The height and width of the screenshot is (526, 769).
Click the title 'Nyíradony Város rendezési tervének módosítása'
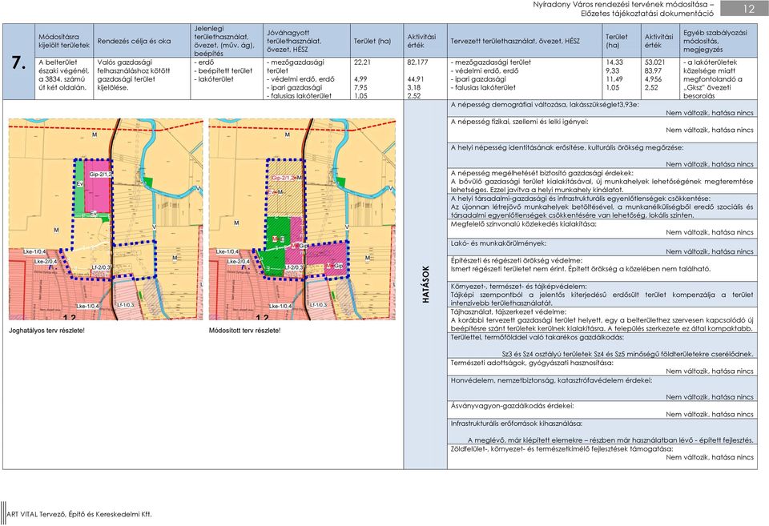coord(619,5)
